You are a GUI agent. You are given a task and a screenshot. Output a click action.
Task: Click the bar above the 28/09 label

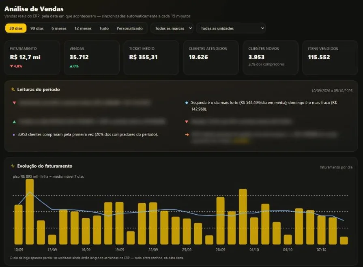pos(220,221)
